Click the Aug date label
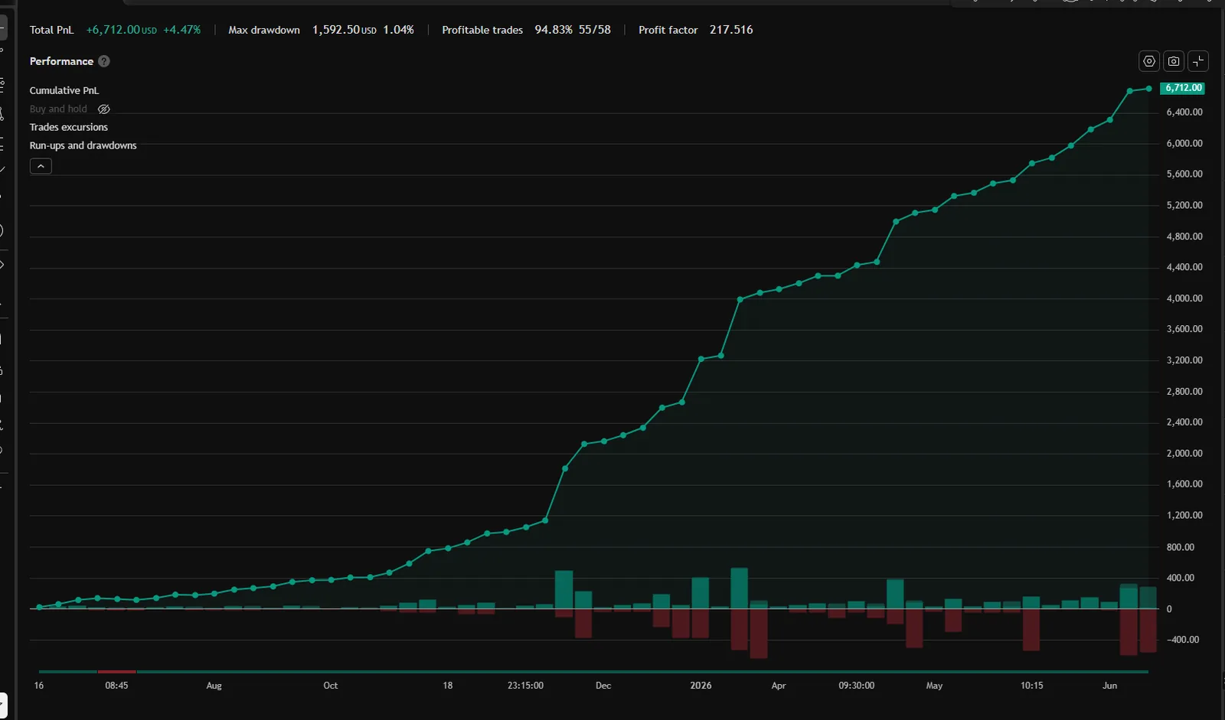The height and width of the screenshot is (720, 1225). point(214,686)
